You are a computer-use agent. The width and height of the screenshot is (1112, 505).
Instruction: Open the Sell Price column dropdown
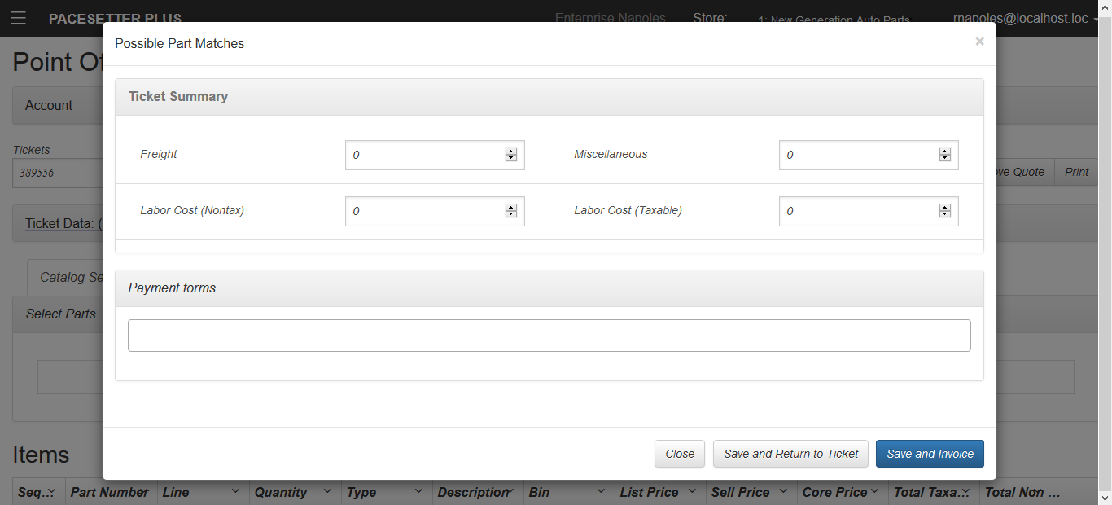[783, 491]
